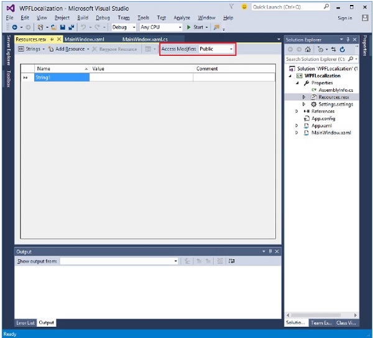This screenshot has height=338, width=373.
Task: Open the File menu
Action: [10, 18]
